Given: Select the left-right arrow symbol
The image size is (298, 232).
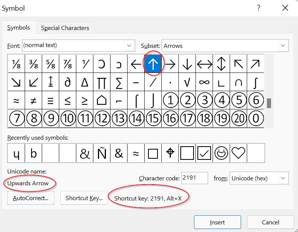Looking at the screenshot, I should [204, 64].
